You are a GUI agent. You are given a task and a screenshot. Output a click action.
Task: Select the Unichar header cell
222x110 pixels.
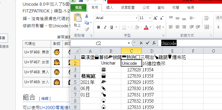(111, 63)
